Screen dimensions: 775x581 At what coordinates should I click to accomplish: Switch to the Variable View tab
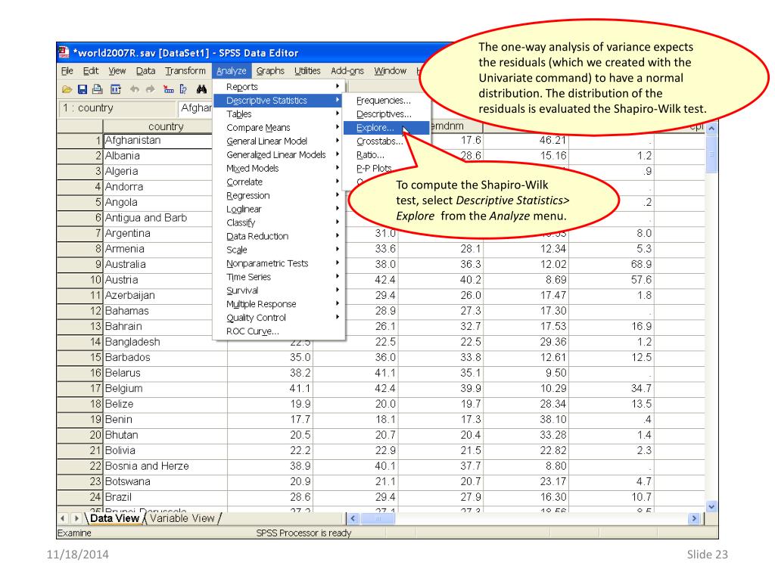[x=182, y=518]
